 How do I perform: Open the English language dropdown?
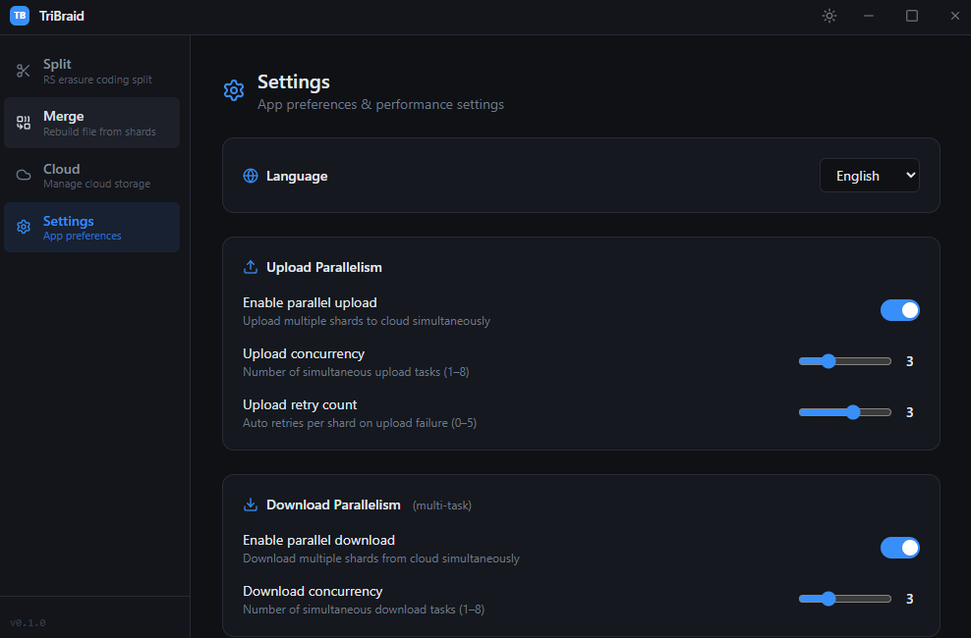(x=869, y=176)
